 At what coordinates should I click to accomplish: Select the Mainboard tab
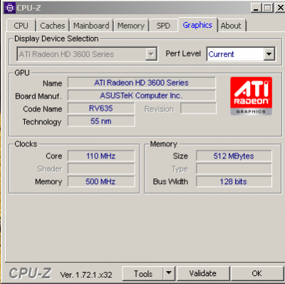click(x=91, y=26)
